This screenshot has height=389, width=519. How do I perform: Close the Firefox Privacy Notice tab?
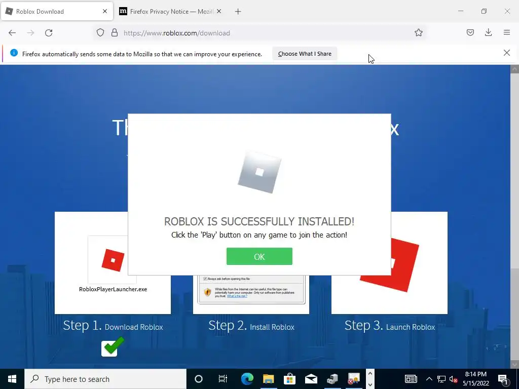[219, 11]
